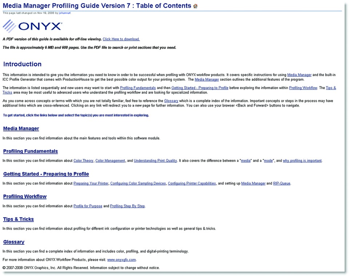
Task: Open the johannaf author link
Action: tap(65, 13)
